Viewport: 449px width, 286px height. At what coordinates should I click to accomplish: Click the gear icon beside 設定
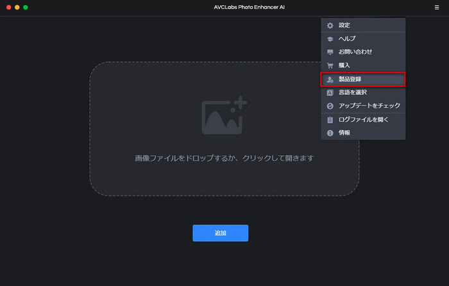pos(330,26)
